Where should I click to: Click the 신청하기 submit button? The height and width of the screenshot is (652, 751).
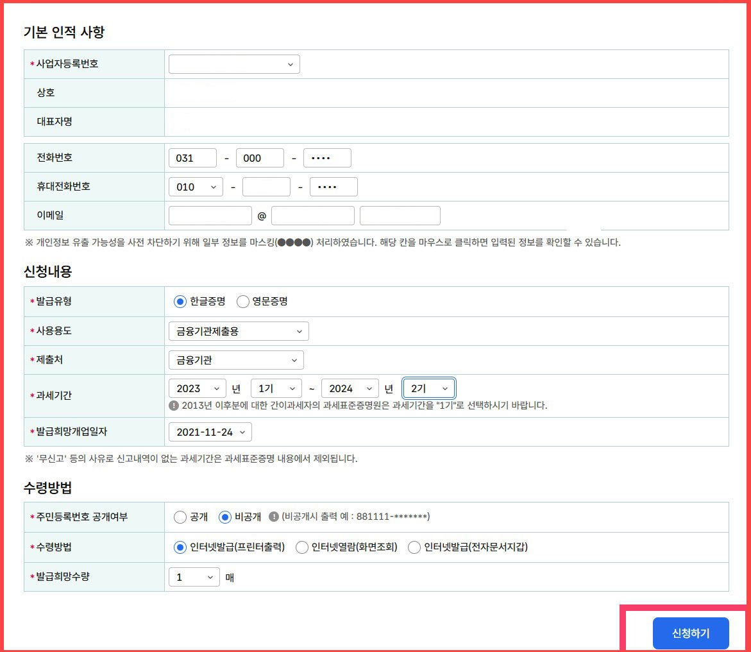pos(691,633)
